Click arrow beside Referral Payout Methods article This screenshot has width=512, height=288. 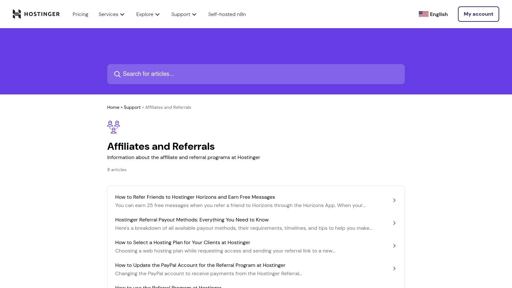point(394,223)
